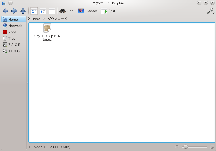Switch to Columns view mode
This screenshot has height=151, width=216.
pyautogui.click(x=52, y=11)
